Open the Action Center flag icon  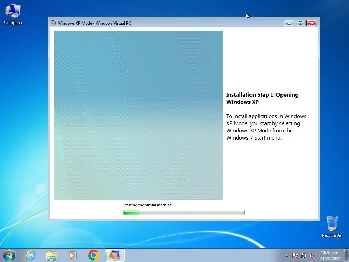coord(295,256)
